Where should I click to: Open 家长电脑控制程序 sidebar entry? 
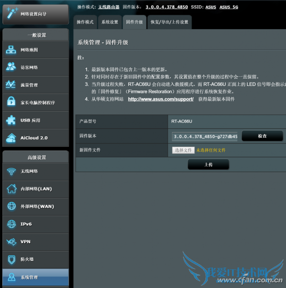pos(36,103)
